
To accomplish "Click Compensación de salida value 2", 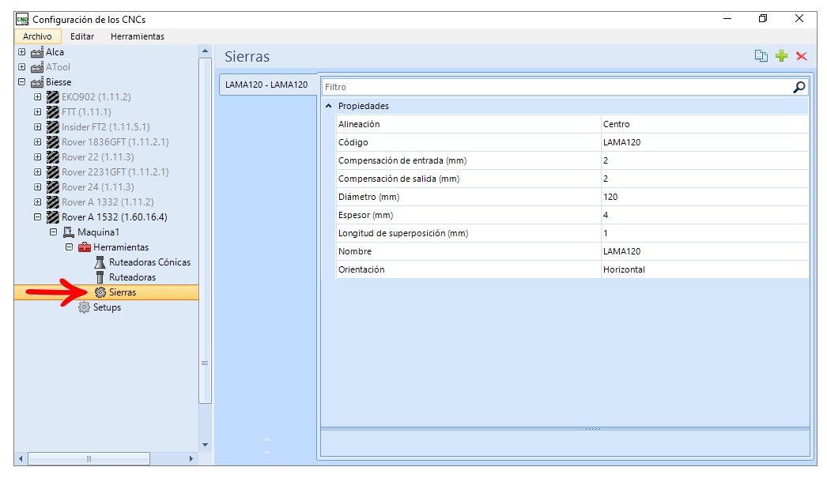I will pyautogui.click(x=704, y=179).
